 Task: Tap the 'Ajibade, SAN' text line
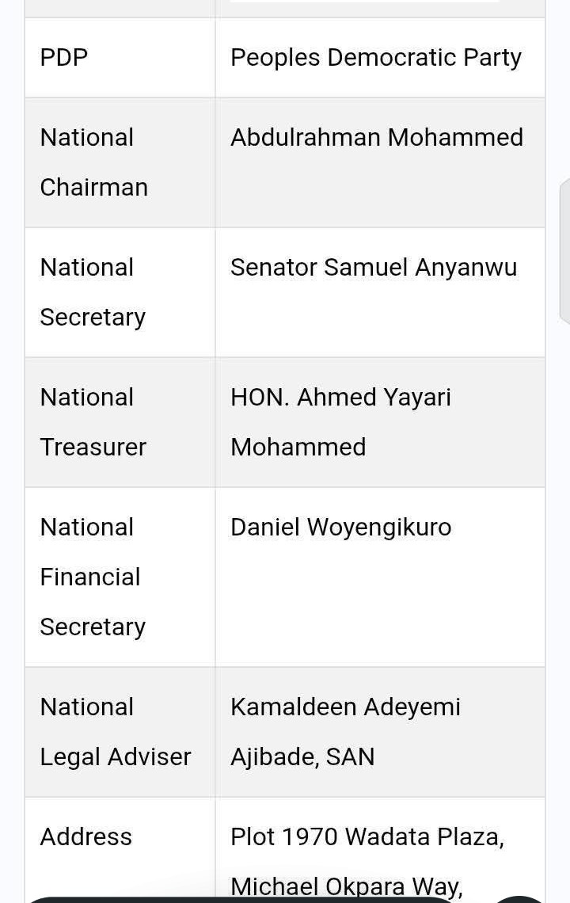click(x=302, y=757)
